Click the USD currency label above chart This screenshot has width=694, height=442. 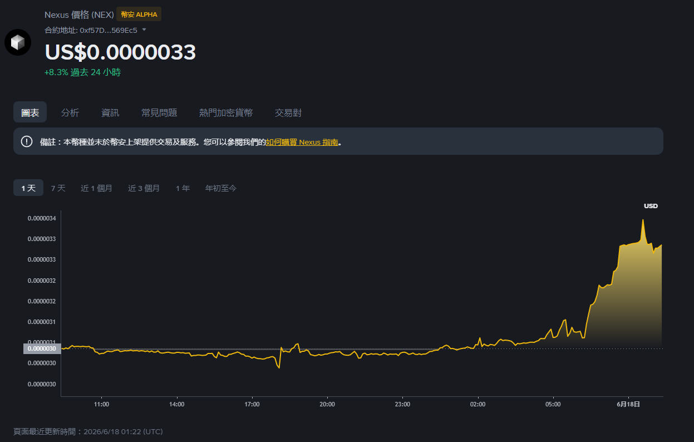point(651,206)
